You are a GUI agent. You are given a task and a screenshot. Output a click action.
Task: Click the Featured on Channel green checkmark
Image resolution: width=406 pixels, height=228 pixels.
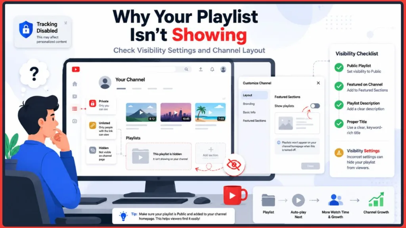pyautogui.click(x=339, y=86)
